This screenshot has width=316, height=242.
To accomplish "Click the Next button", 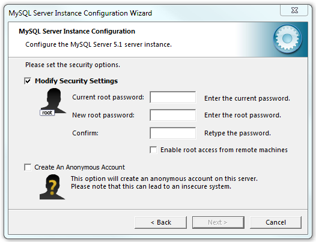I will coord(218,222).
